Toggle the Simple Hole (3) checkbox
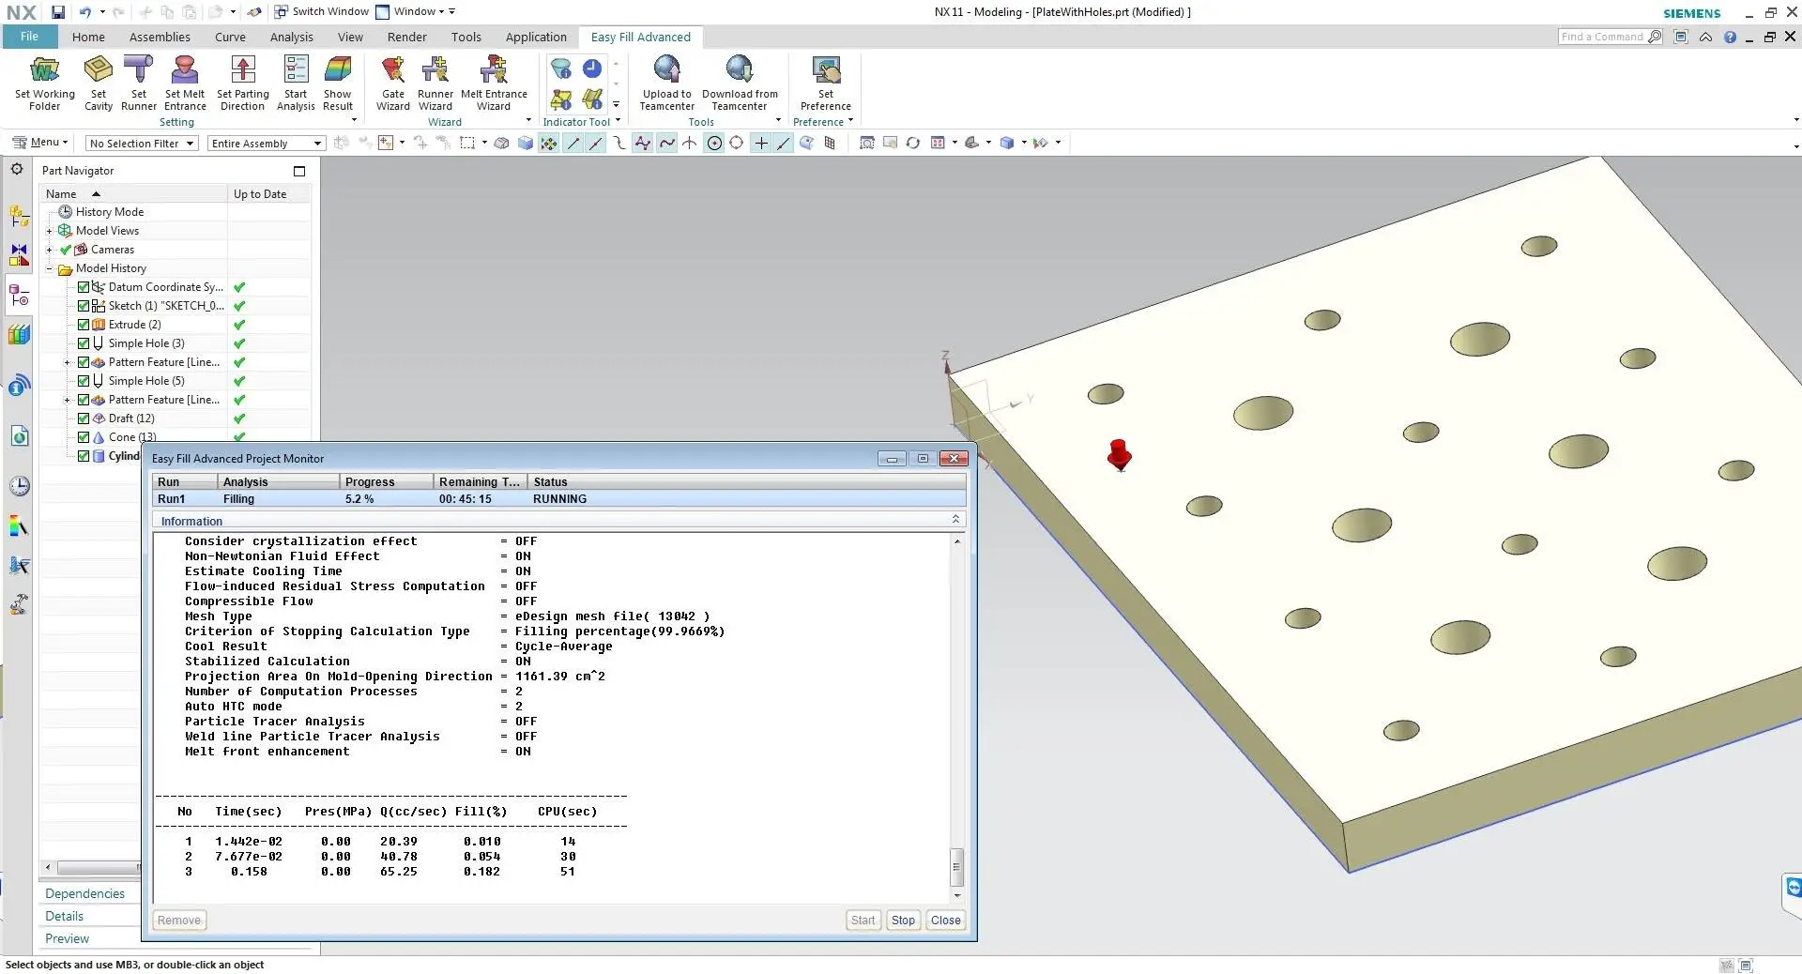The width and height of the screenshot is (1802, 974). tap(84, 343)
